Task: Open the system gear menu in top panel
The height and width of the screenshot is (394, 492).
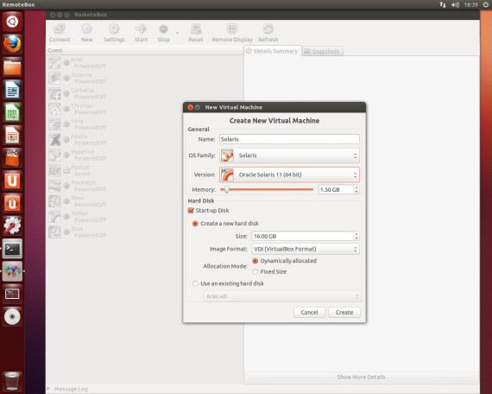Action: 485,4
